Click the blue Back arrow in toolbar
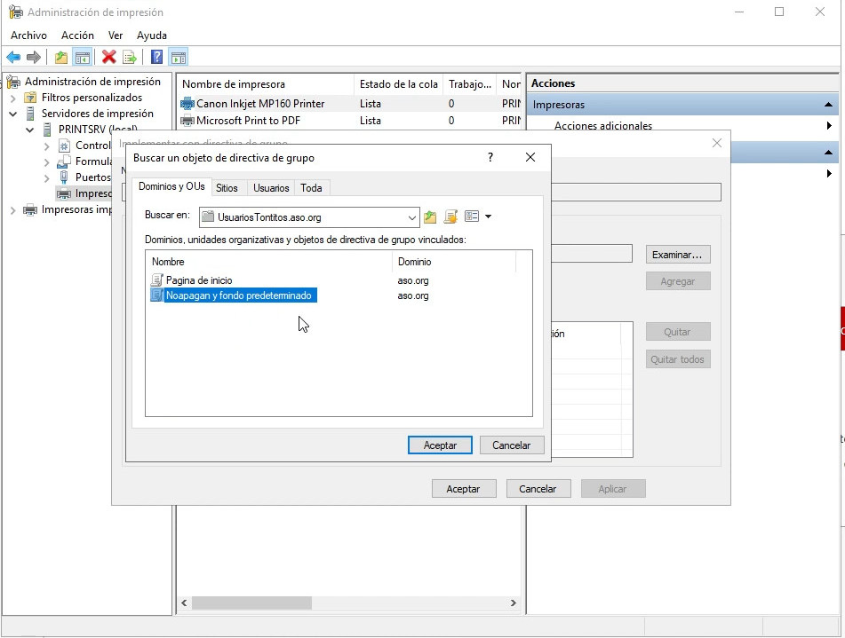Viewport: 845px width, 638px height. coord(13,58)
